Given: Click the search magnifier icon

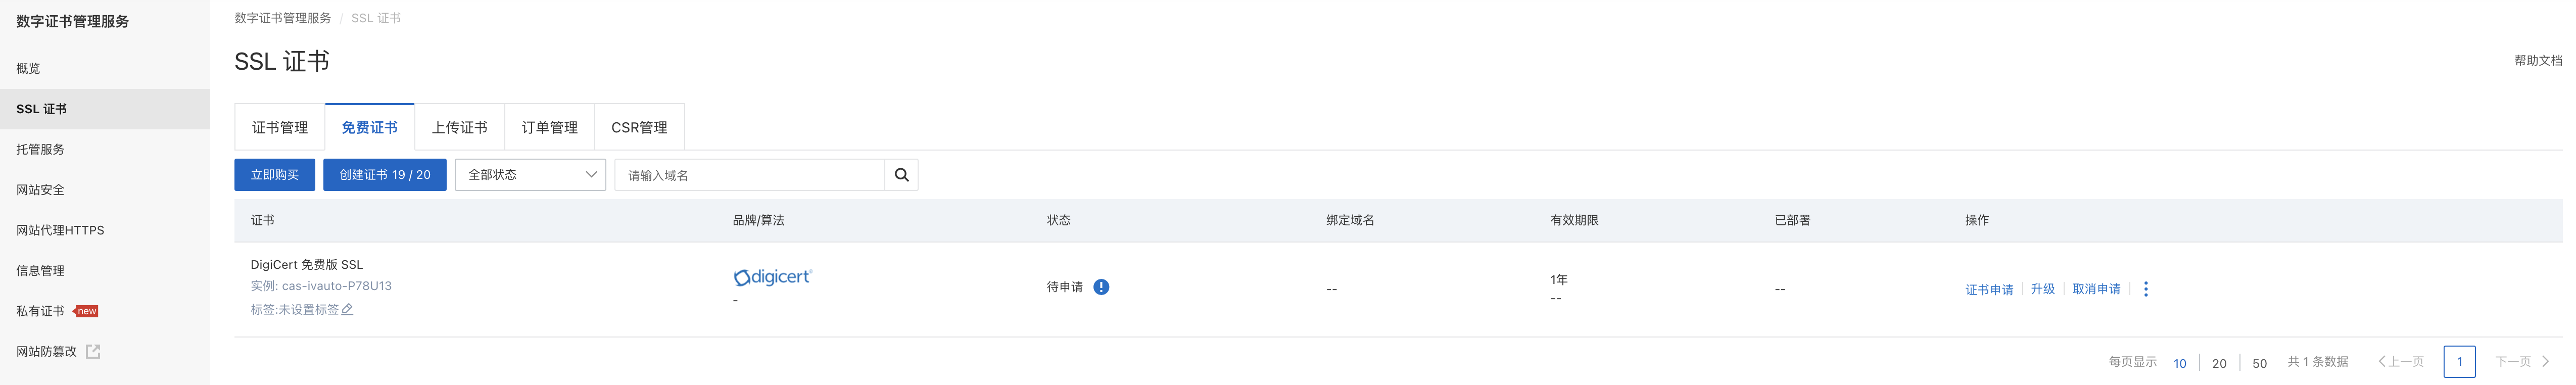Looking at the screenshot, I should pyautogui.click(x=901, y=175).
